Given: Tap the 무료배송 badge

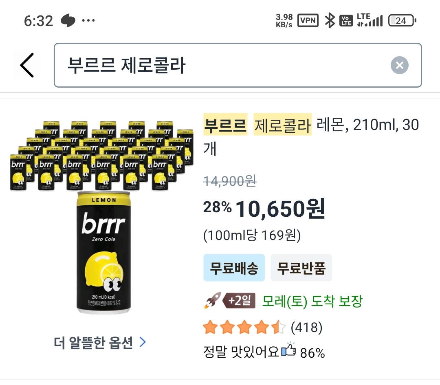Looking at the screenshot, I should pos(234,268).
